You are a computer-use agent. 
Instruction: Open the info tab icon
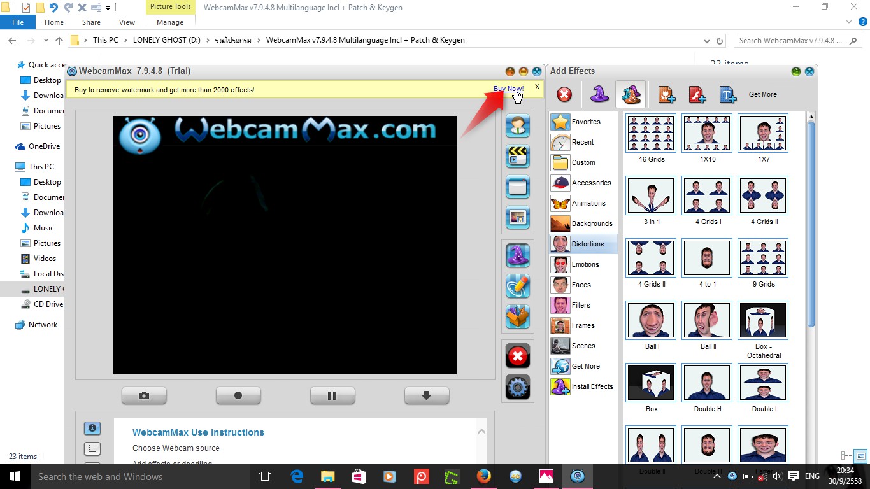point(92,429)
